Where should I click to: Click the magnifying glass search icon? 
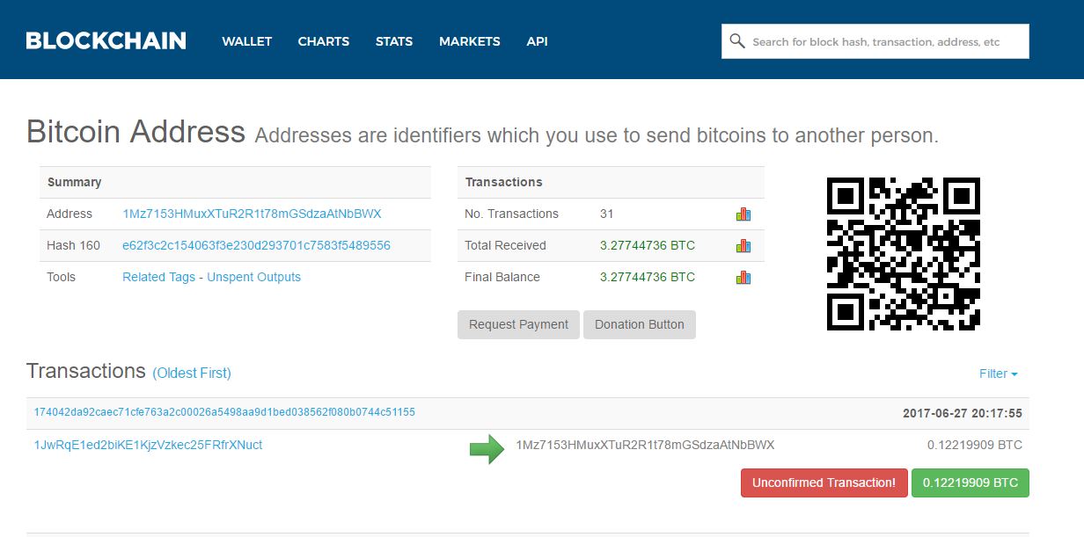click(x=736, y=41)
